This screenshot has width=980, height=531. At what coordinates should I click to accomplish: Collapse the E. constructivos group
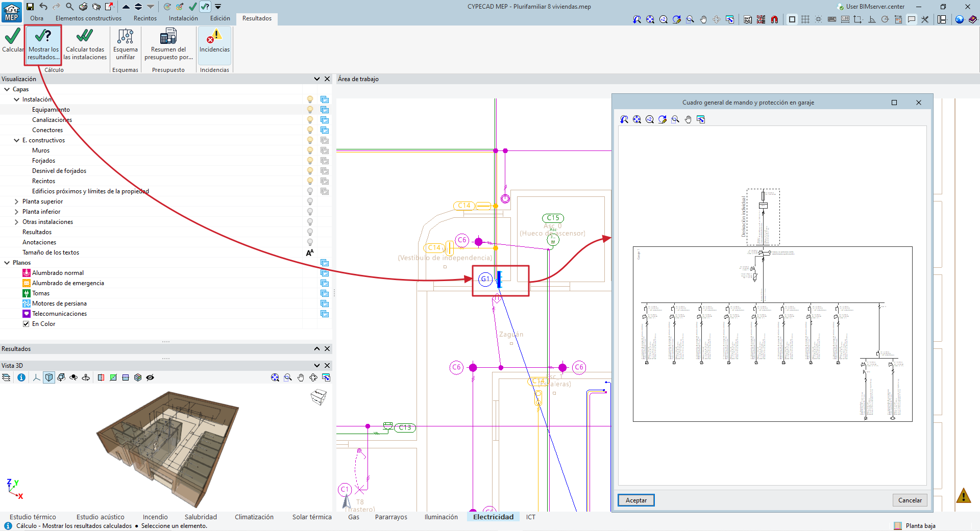point(16,140)
